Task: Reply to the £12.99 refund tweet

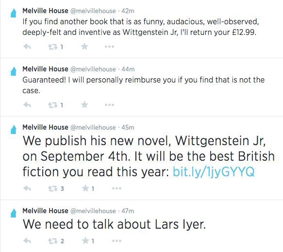Action: [x=27, y=47]
